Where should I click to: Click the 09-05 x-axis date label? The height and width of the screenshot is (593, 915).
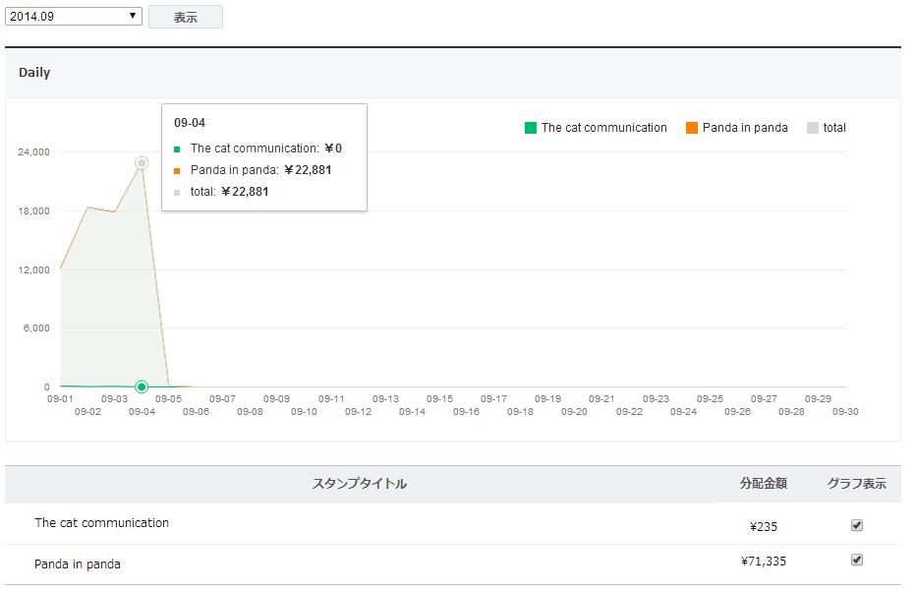tap(169, 398)
